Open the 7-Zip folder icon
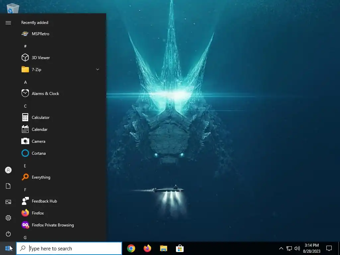The image size is (340, 255). coord(25,70)
